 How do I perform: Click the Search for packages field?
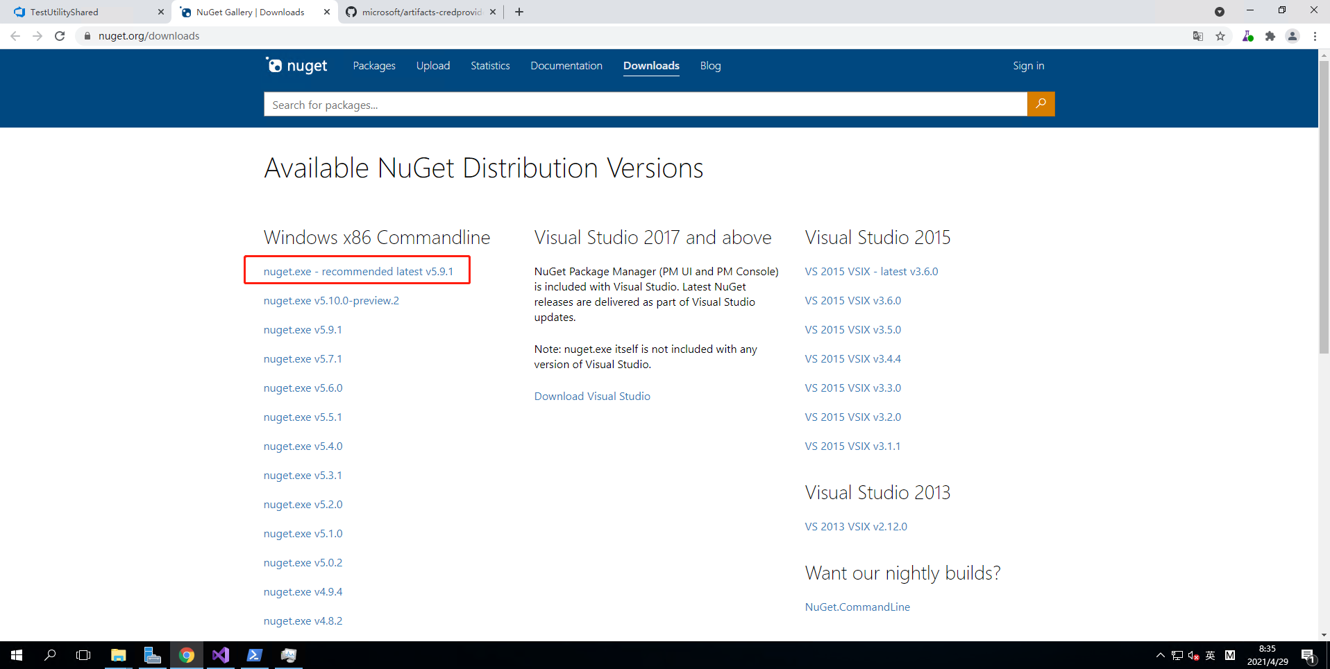coord(646,104)
